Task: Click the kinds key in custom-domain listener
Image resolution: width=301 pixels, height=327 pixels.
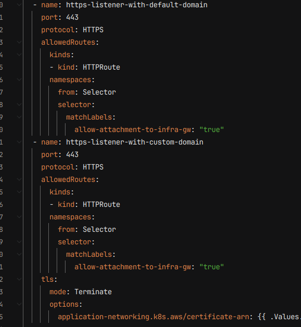Action: [x=60, y=192]
